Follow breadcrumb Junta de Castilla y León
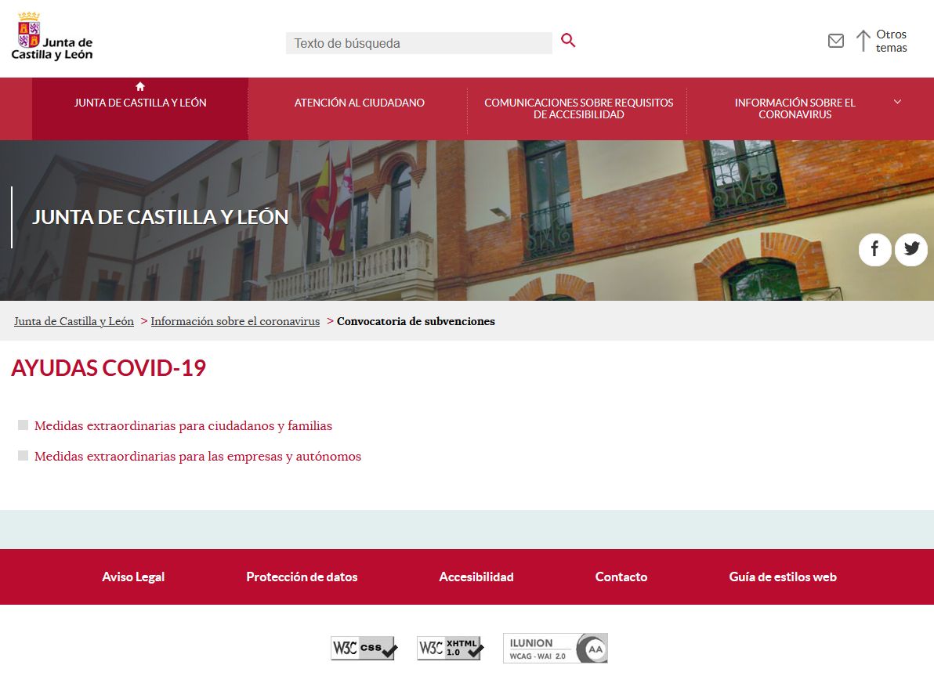The height and width of the screenshot is (676, 934). (x=74, y=321)
